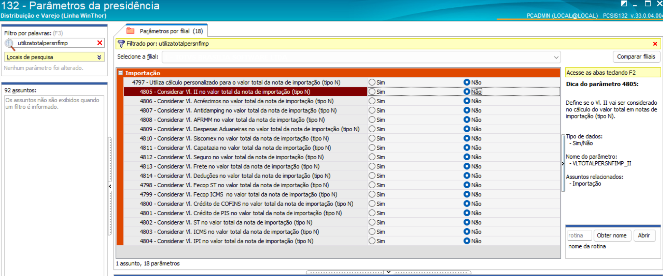The width and height of the screenshot is (663, 276).
Task: Select 'Sim' for parameter 4799 Fecop ICMS
Action: (372, 194)
